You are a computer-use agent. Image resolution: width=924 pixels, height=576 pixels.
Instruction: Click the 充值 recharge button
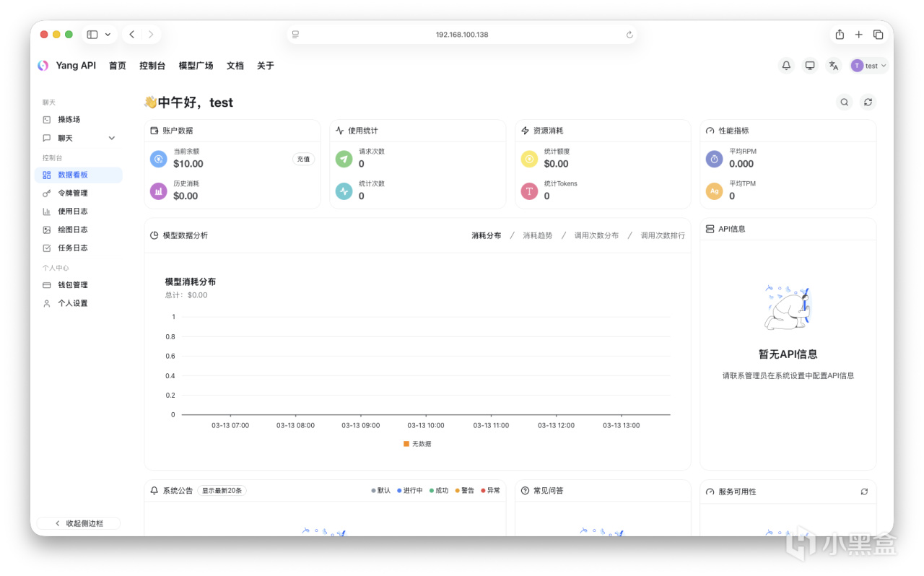[303, 159]
